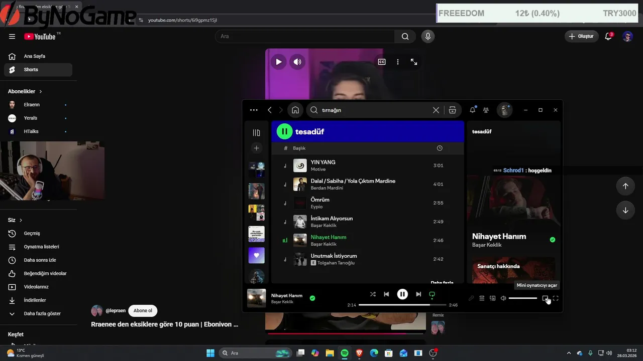Open Spotify browse icon next to search
Screen dimensions: 643x361
[452, 110]
